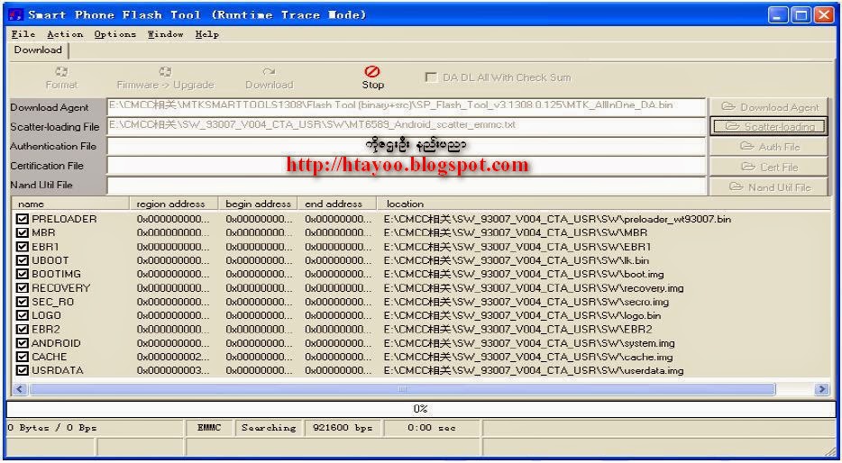Viewport: 842px width, 463px height.
Task: Uncheck the CACHE partition checkbox
Action: pos(22,357)
